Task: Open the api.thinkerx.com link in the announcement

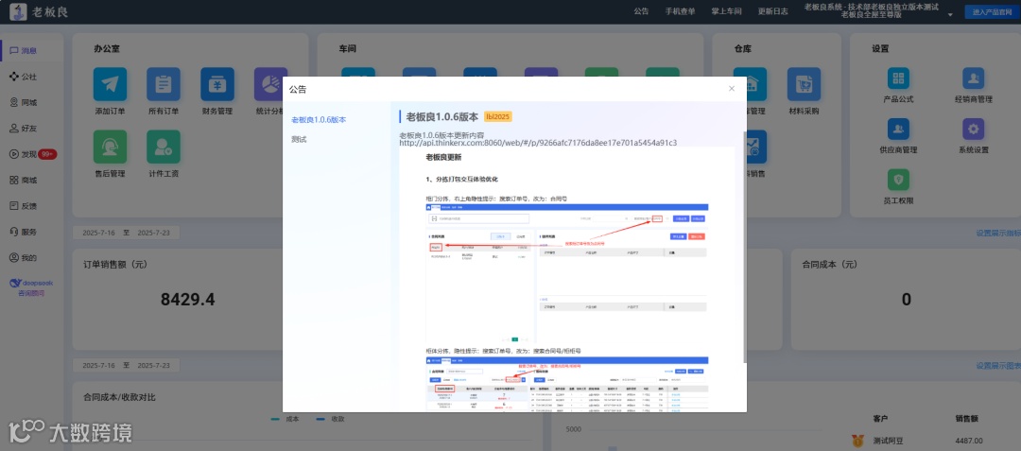Action: pyautogui.click(x=538, y=143)
